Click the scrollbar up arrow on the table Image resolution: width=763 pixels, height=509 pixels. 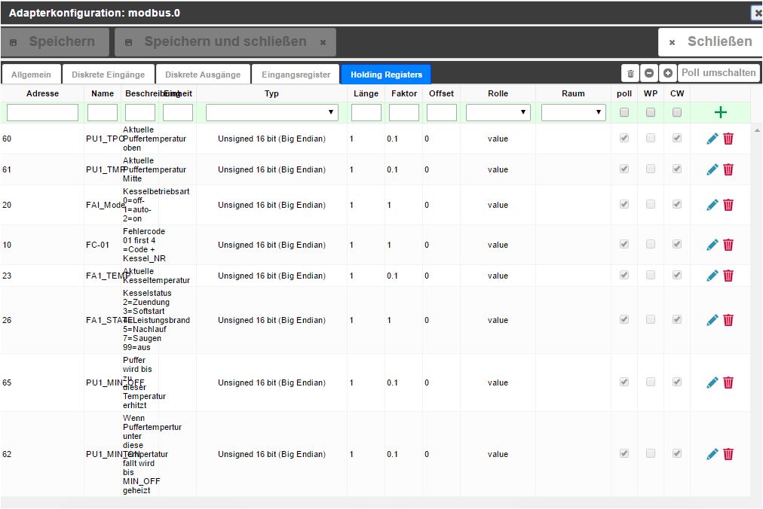pyautogui.click(x=757, y=130)
